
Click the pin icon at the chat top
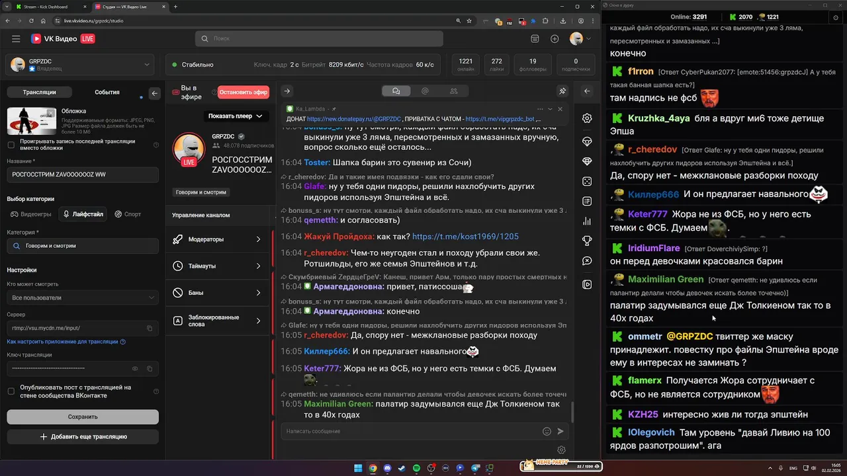[x=562, y=91]
